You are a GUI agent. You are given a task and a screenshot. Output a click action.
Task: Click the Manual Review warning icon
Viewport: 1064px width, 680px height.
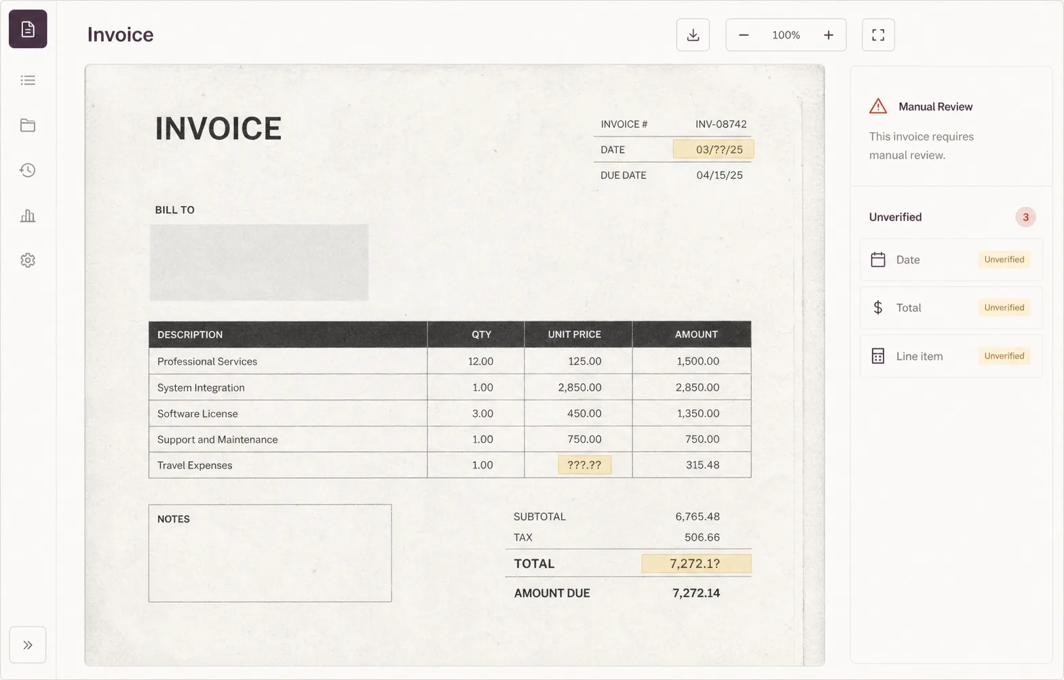pyautogui.click(x=878, y=106)
